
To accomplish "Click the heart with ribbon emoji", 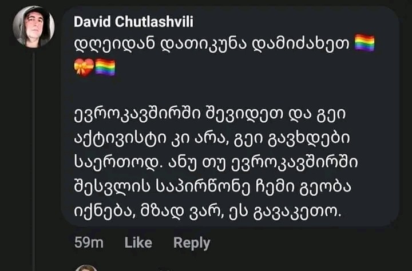I will coord(84,67).
